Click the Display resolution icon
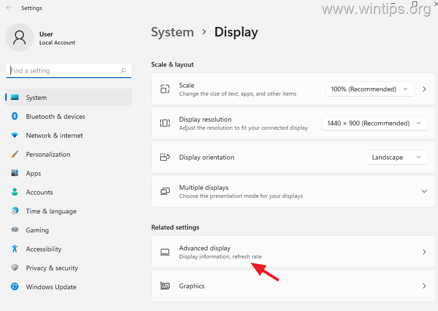 pyautogui.click(x=165, y=123)
